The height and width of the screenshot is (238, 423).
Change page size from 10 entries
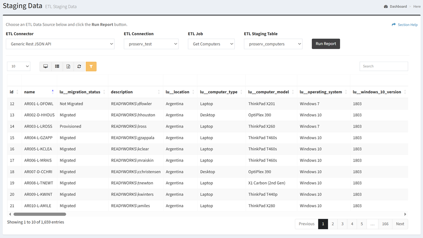tap(19, 66)
